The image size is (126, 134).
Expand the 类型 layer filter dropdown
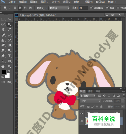pos(88,96)
